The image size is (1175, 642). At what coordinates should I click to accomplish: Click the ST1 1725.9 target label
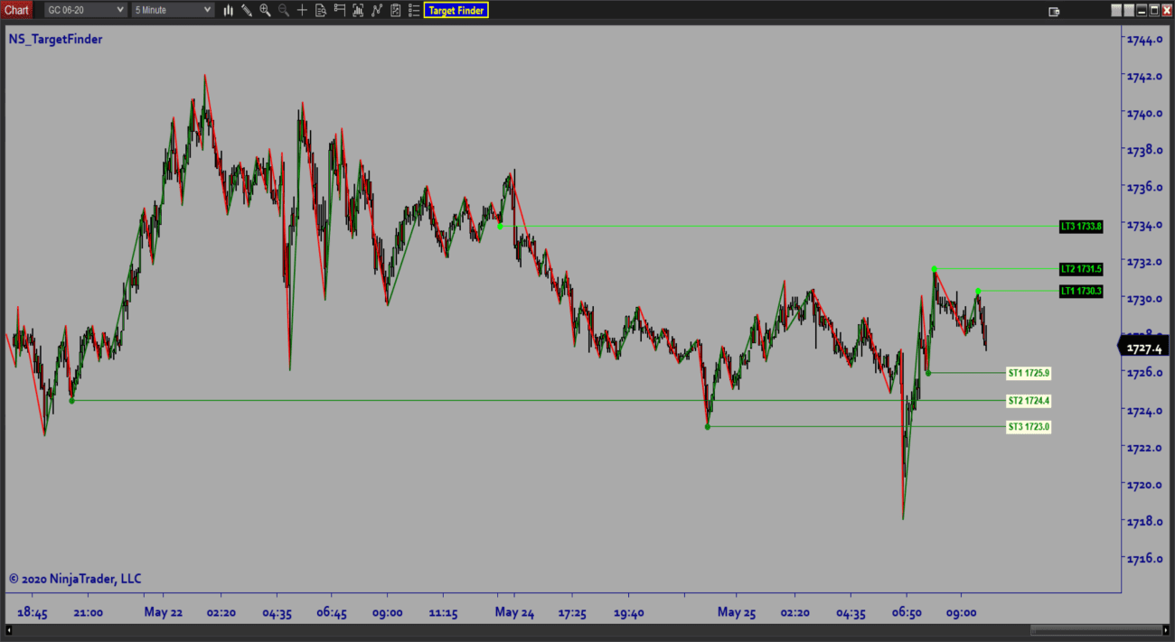point(1029,373)
